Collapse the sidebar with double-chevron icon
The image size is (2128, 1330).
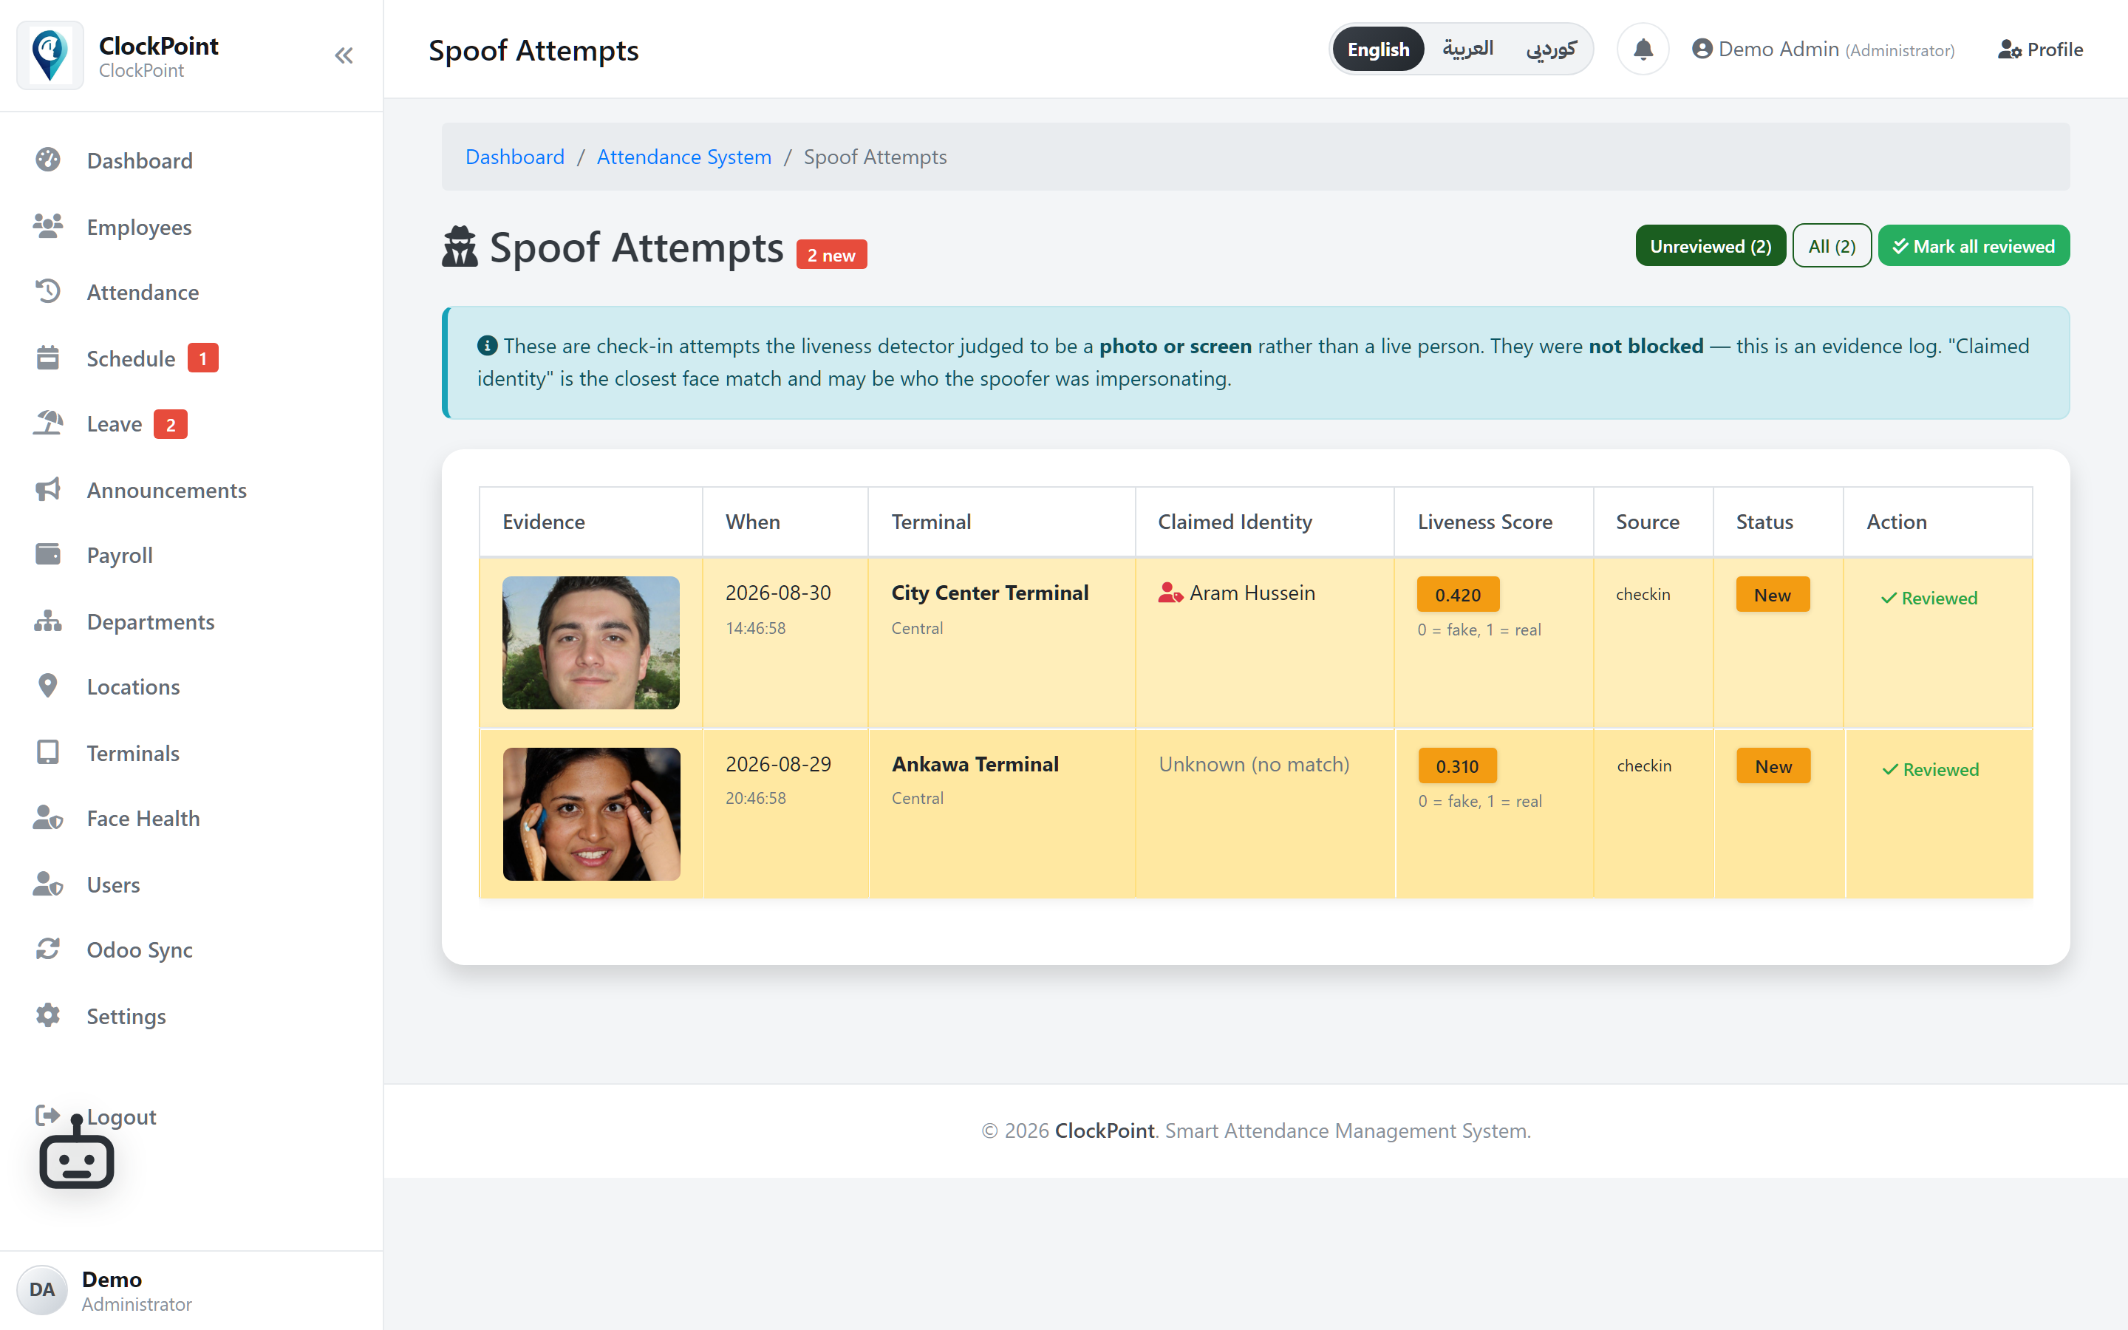click(343, 55)
